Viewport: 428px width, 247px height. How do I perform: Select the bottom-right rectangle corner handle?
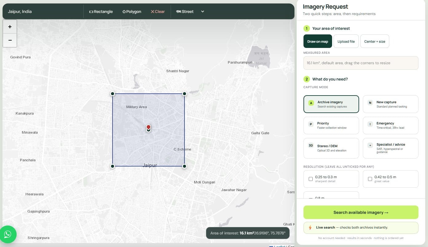(184, 166)
